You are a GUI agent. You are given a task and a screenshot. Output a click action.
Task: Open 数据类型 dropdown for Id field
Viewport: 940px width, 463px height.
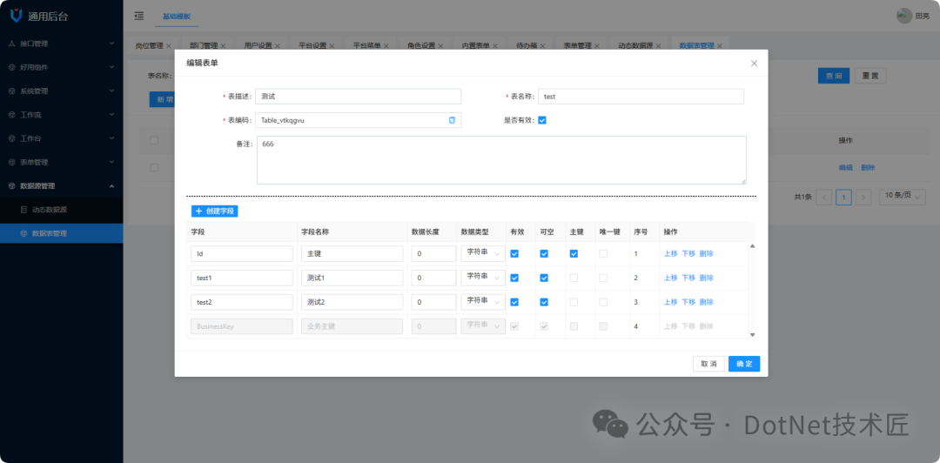tap(483, 253)
